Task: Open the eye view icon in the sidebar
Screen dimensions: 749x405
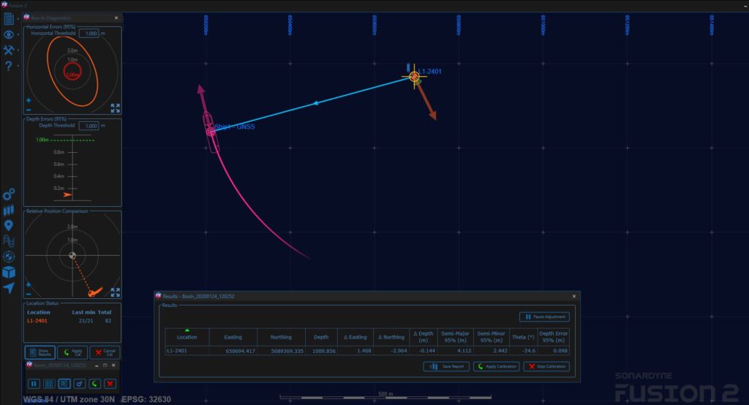Action: [9, 35]
